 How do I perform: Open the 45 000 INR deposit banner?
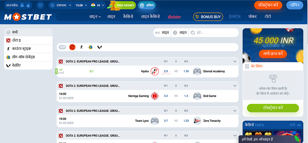pos(273,45)
